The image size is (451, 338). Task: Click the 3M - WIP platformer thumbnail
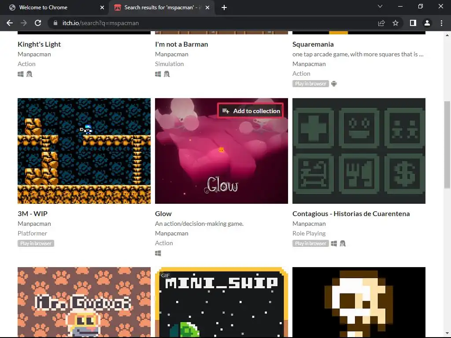(x=84, y=151)
